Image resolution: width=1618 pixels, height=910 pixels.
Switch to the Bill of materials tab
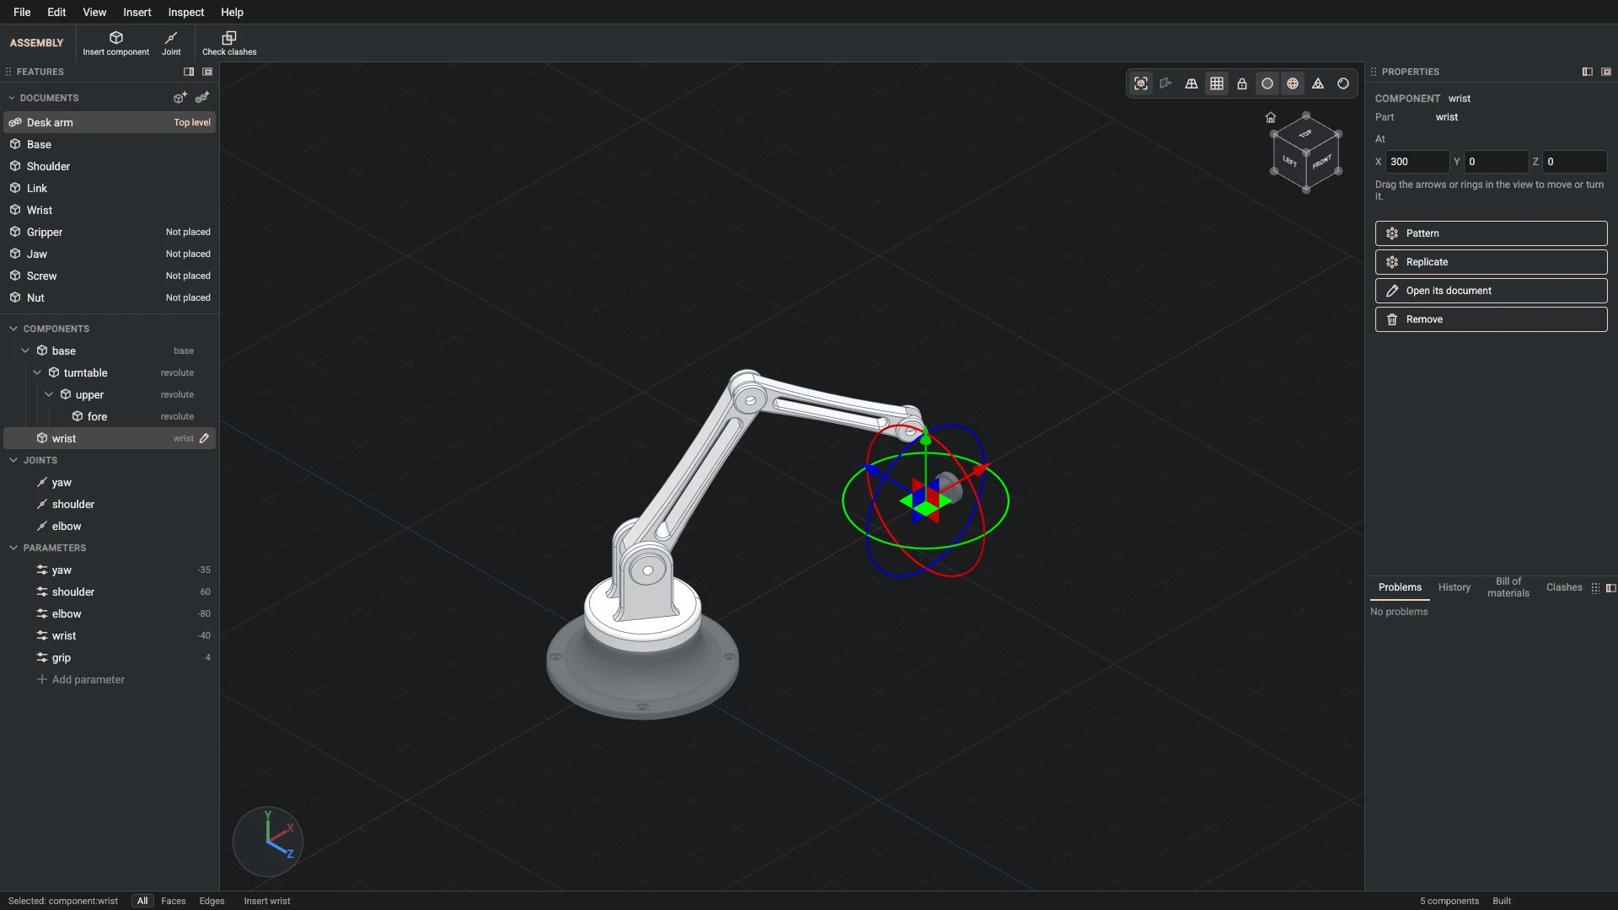(1508, 587)
